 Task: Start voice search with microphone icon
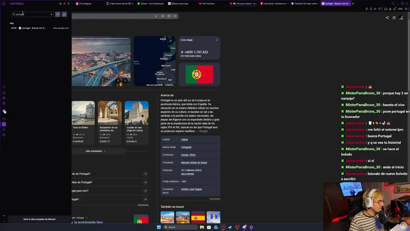click(x=163, y=16)
